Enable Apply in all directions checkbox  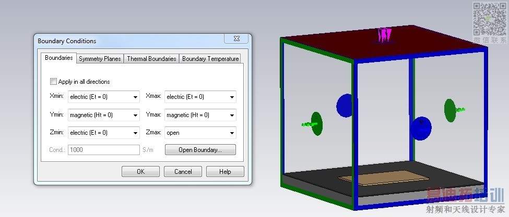(54, 82)
